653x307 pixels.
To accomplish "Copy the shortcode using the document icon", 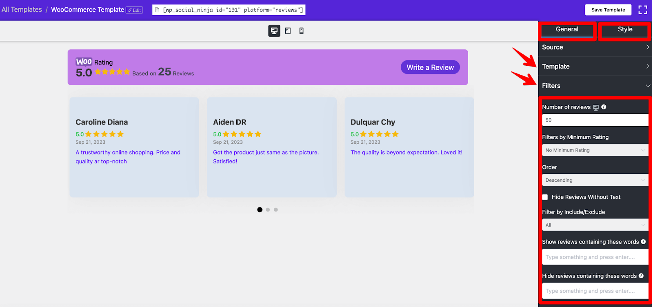I will [157, 10].
